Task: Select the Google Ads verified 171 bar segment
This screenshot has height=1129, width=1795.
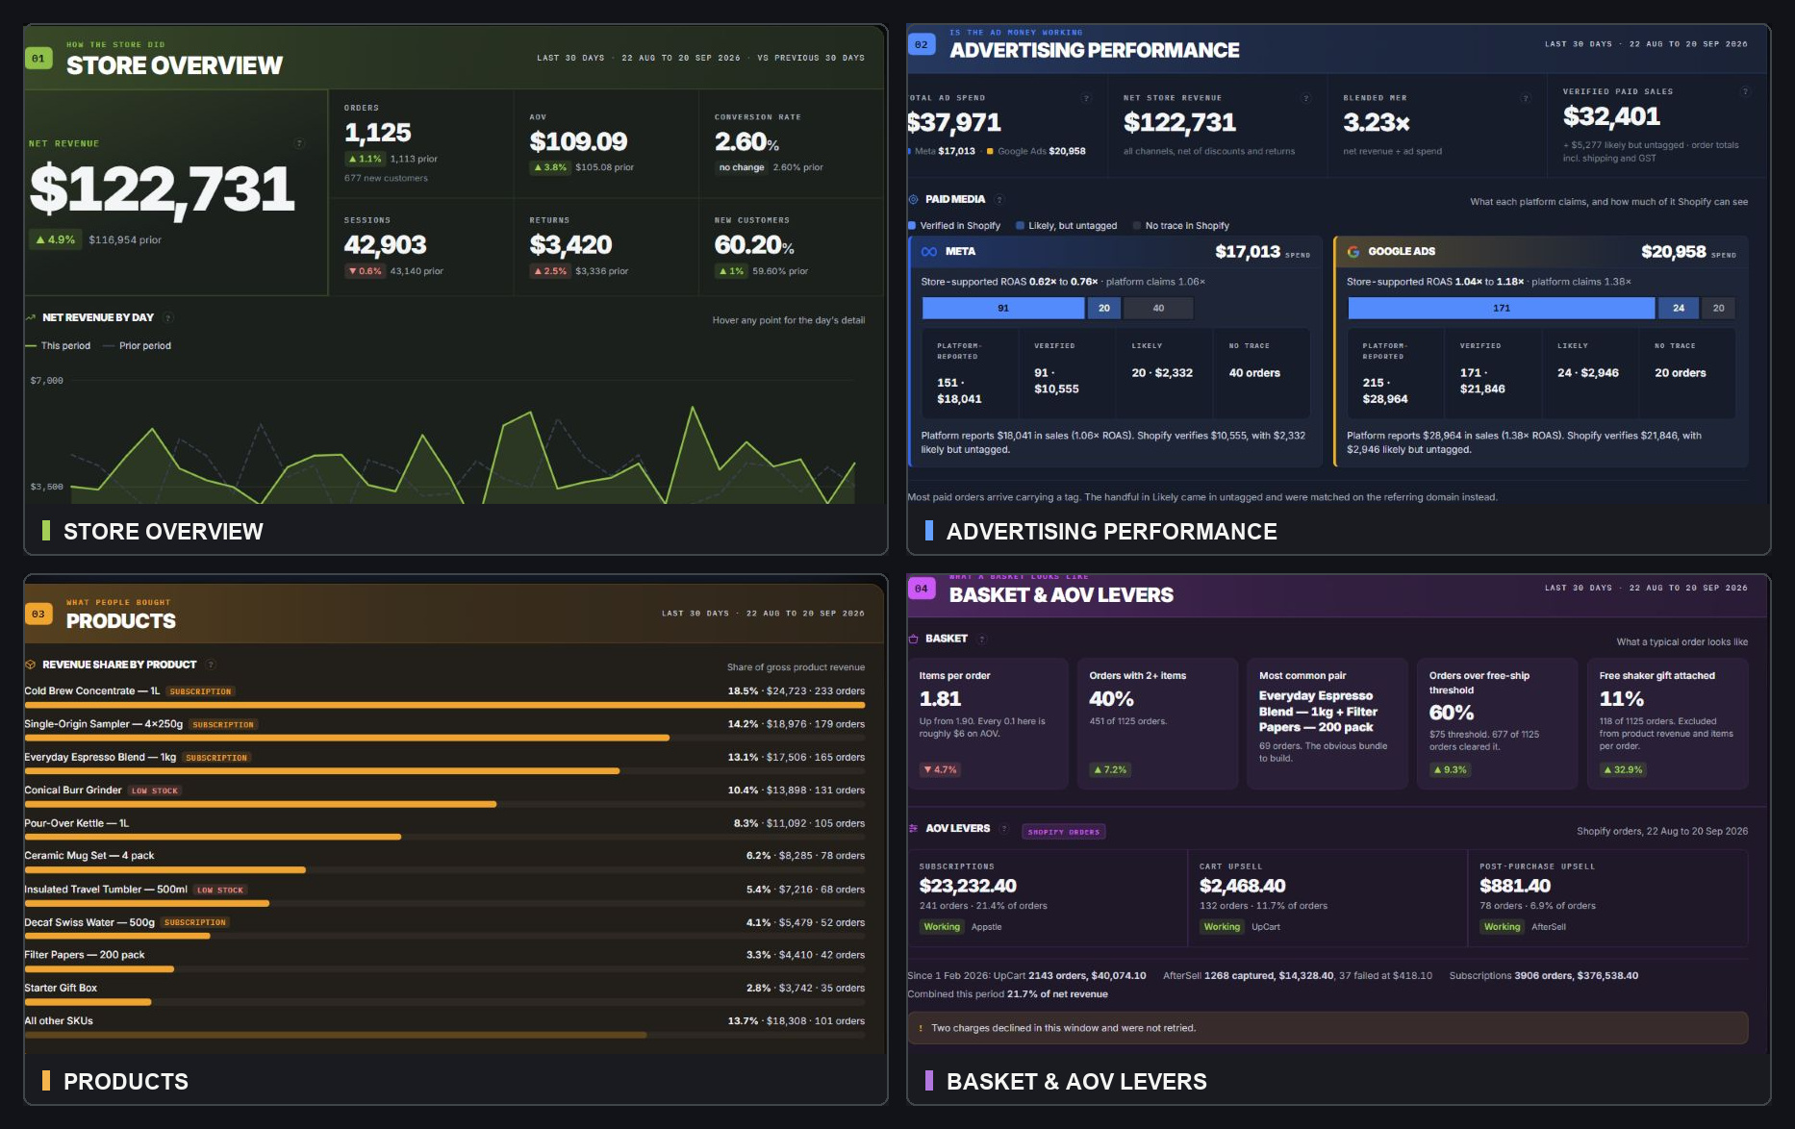Action: point(1502,308)
